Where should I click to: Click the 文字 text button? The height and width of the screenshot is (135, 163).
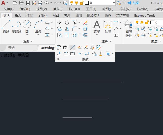97,27
